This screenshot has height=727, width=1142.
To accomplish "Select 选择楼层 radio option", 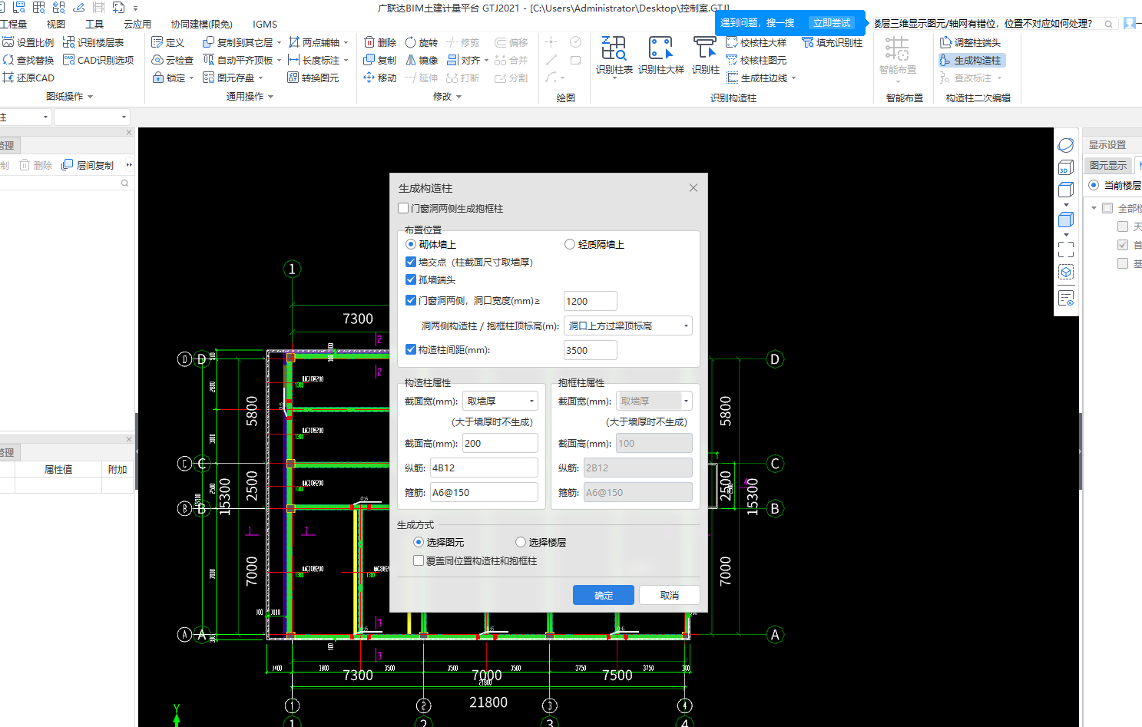I will point(521,542).
